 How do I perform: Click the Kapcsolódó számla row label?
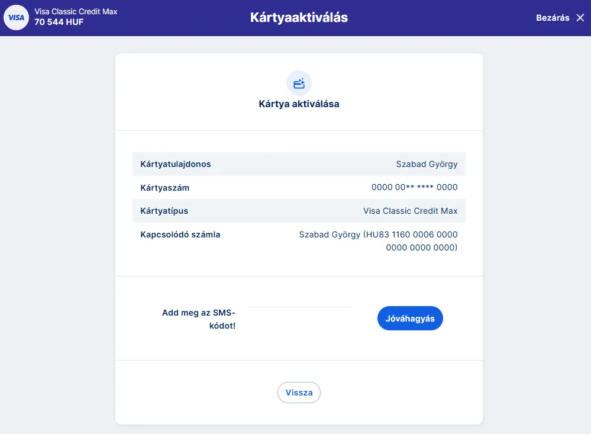[x=180, y=234]
